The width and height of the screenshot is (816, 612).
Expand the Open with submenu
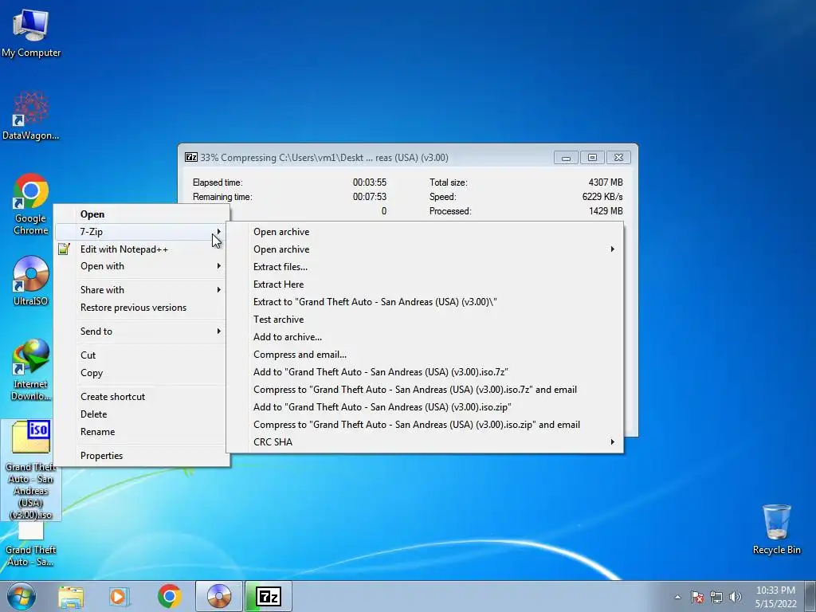click(140, 266)
